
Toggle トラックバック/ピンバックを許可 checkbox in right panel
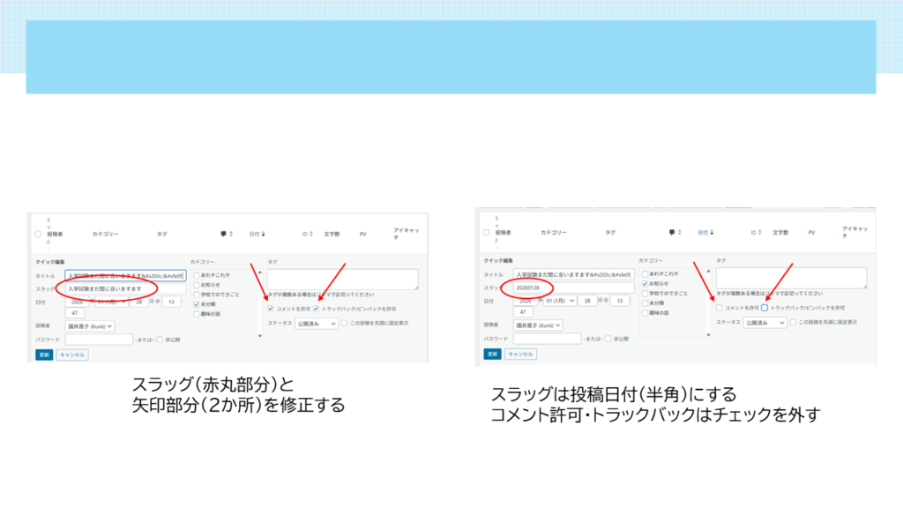[765, 308]
